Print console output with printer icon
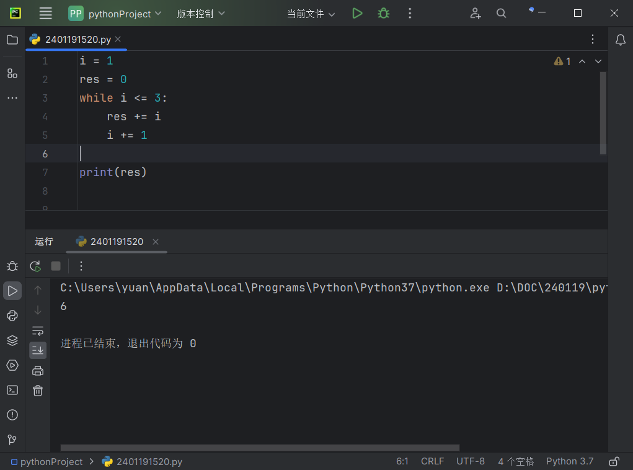 point(38,371)
